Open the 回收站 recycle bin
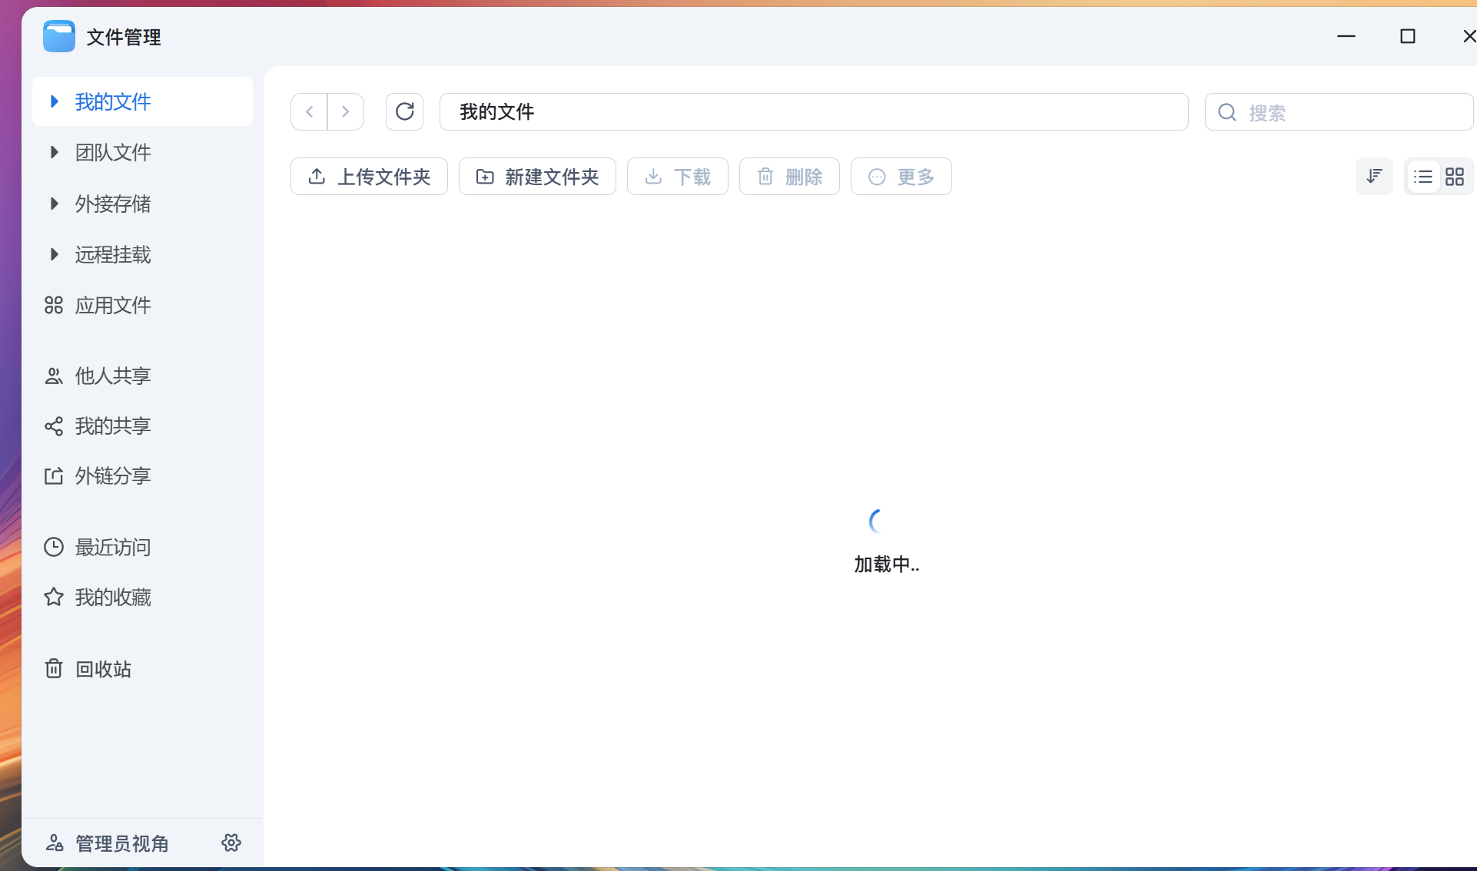 pos(103,669)
